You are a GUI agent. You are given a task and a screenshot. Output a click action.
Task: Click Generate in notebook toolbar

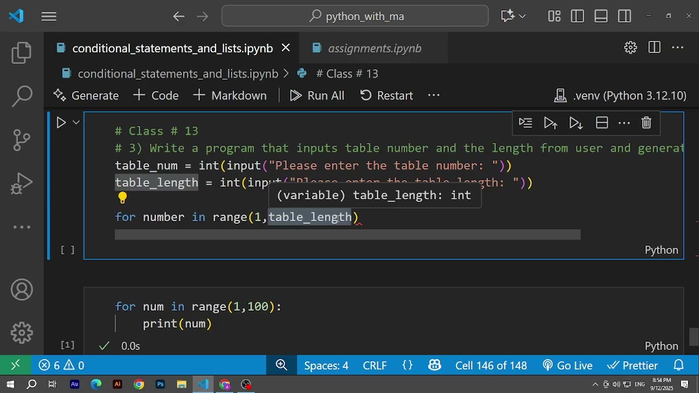(x=86, y=96)
